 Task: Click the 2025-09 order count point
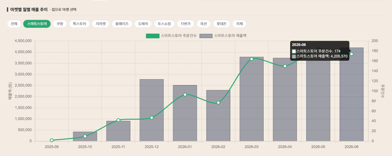pyautogui.click(x=52, y=140)
